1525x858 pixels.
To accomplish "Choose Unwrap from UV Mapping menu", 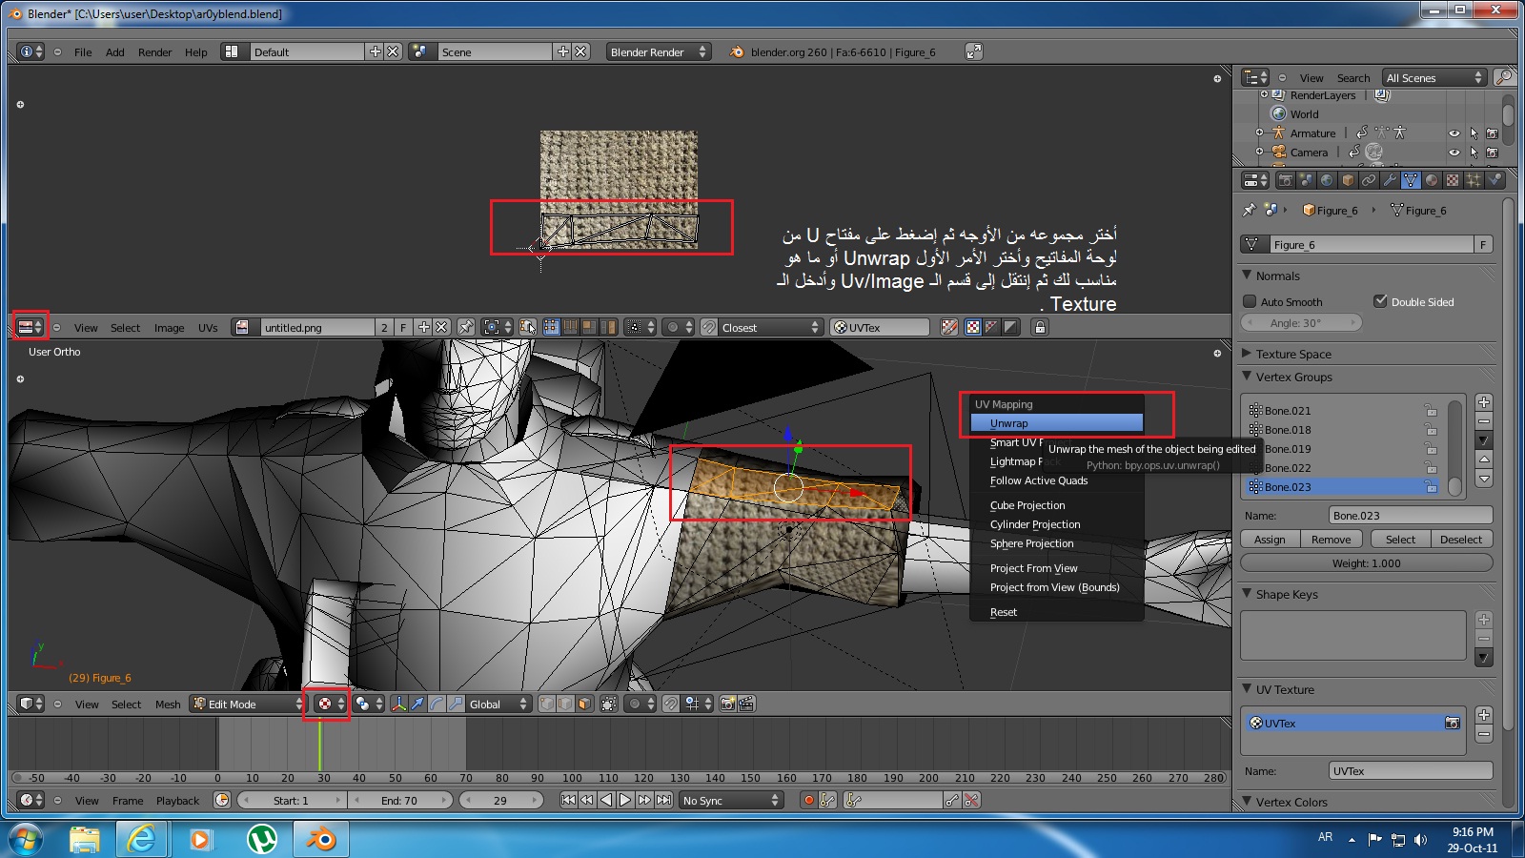I will pos(1056,423).
